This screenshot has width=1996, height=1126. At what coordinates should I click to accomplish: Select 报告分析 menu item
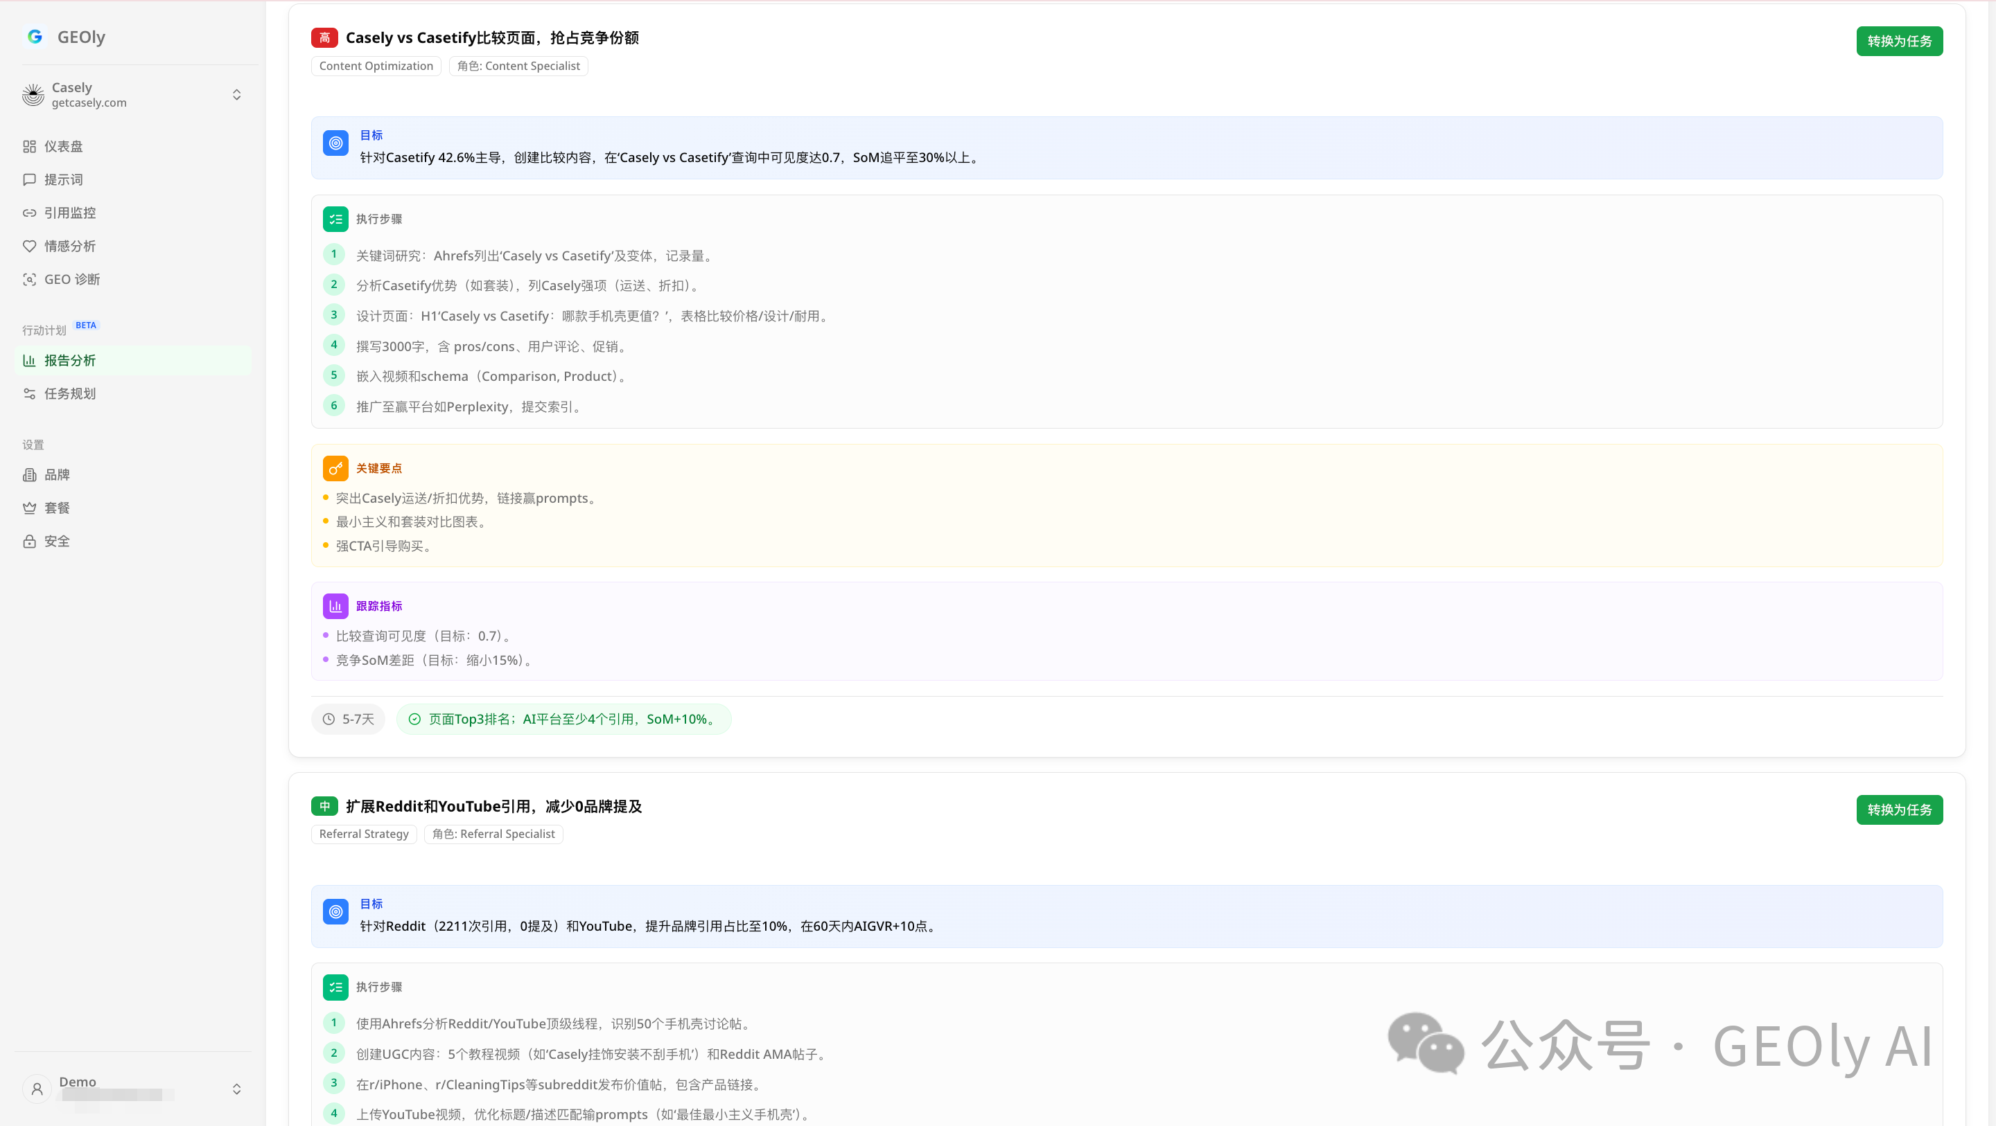click(x=133, y=360)
